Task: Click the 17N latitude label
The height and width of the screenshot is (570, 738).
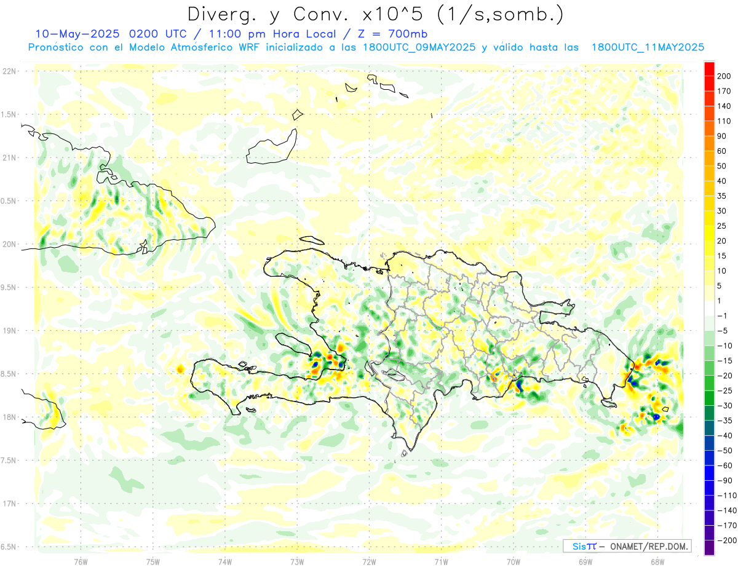Action: pyautogui.click(x=9, y=504)
